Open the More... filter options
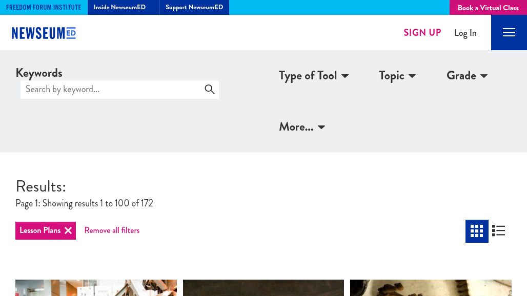Viewport: 527px width, 296px height. (301, 127)
